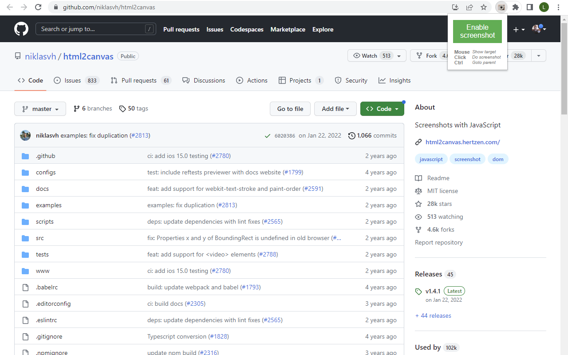Expand the Add file dropdown
This screenshot has height=355, width=568.
coord(335,109)
